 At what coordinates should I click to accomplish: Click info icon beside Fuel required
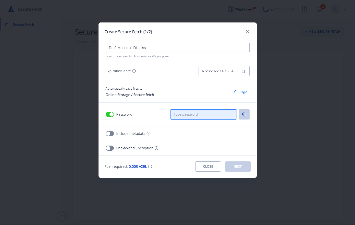coord(150,167)
